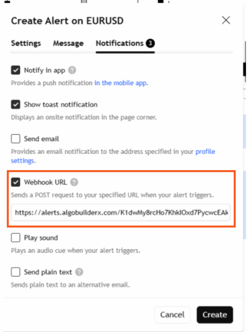Click help icon beside Webhook URL

tap(74, 182)
